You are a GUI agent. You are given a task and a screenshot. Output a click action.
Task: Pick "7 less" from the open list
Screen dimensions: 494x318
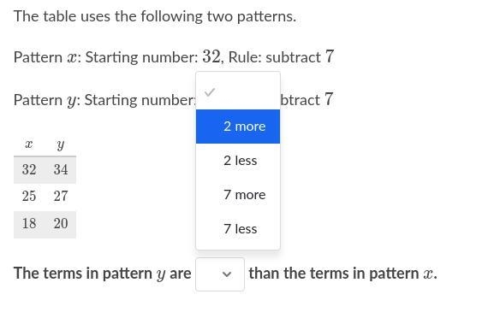pos(238,229)
